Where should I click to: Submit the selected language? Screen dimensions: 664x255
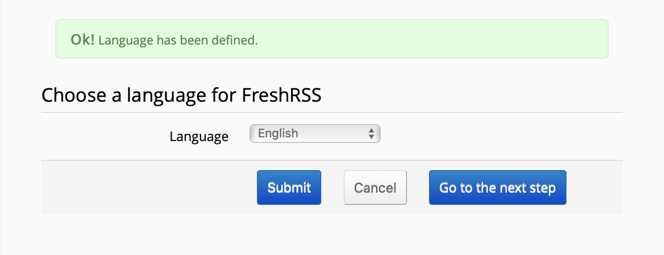(289, 188)
